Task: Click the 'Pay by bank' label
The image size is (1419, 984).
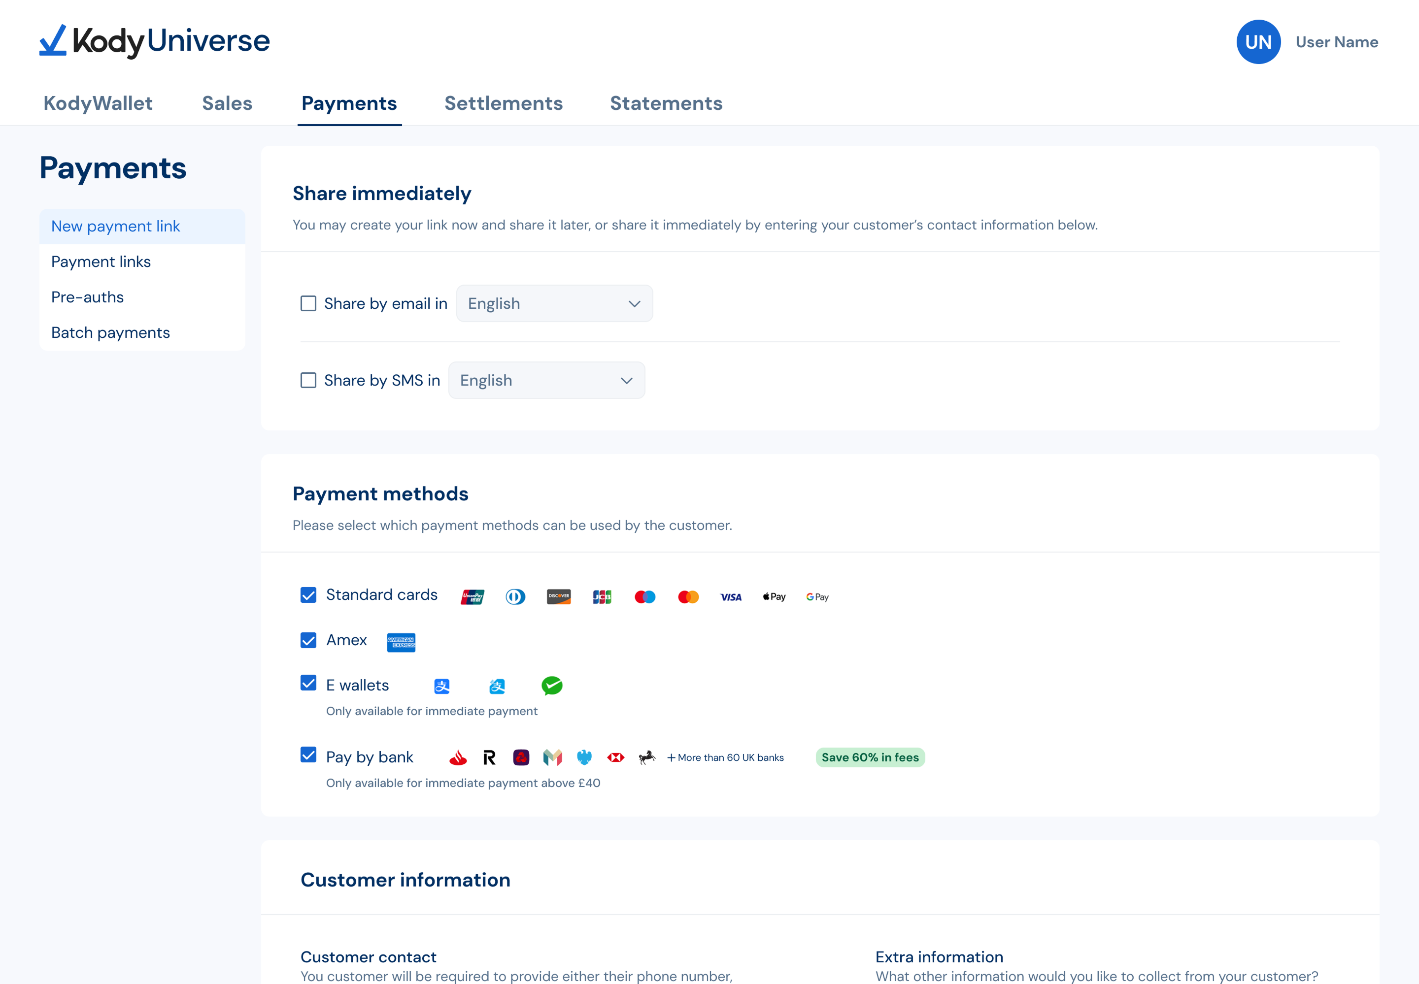Action: (x=370, y=757)
